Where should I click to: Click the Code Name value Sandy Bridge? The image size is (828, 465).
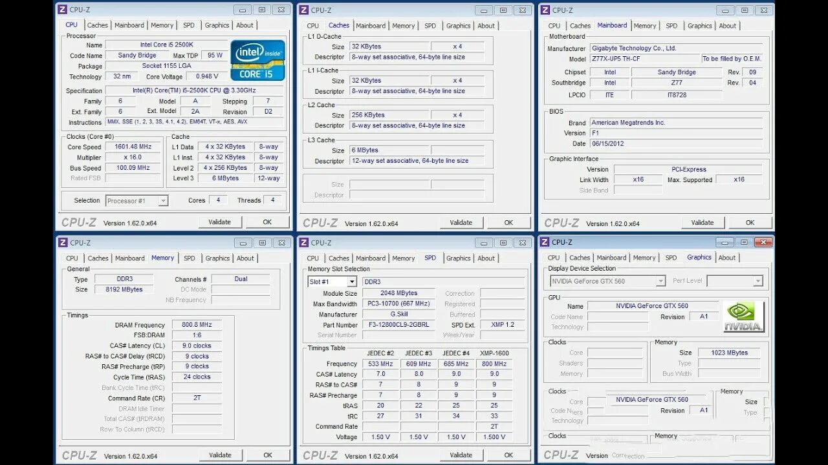coord(137,56)
